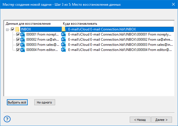This screenshot has height=126, width=178.
Task: Click the 'Куда восстанавливать' column header
Action: click(x=117, y=24)
